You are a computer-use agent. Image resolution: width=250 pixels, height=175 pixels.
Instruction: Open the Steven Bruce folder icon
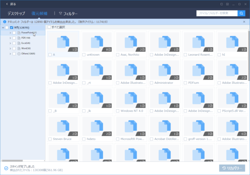(x=63, y=126)
